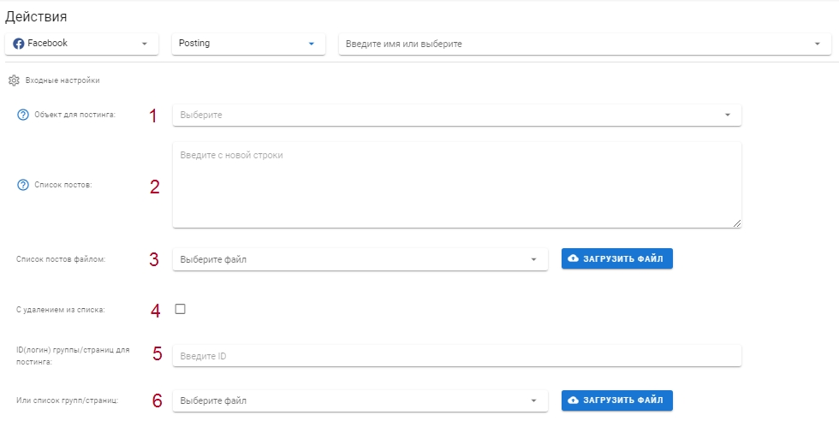
Task: Click ЗАГРУЗИТЬ ФАЙЛ button for posts list file
Action: [x=617, y=258]
